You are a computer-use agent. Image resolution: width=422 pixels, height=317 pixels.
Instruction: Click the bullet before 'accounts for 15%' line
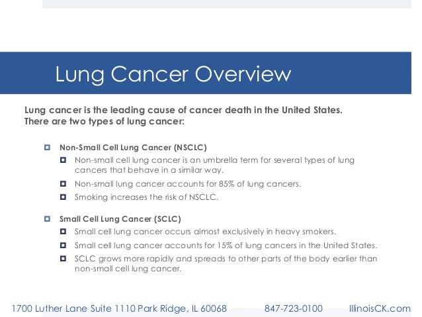click(x=63, y=245)
